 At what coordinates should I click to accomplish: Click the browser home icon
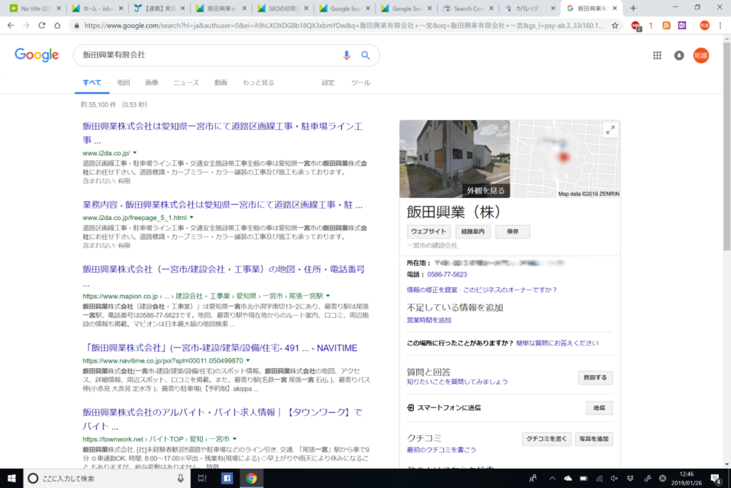pos(57,26)
